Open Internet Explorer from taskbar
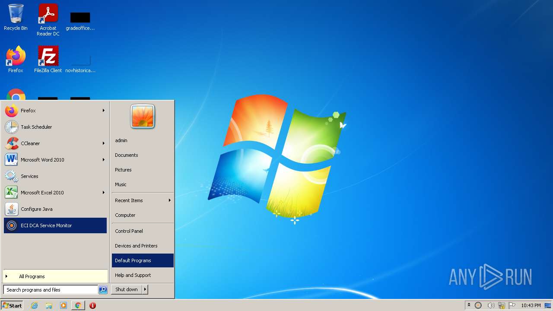The image size is (553, 311). click(x=35, y=305)
